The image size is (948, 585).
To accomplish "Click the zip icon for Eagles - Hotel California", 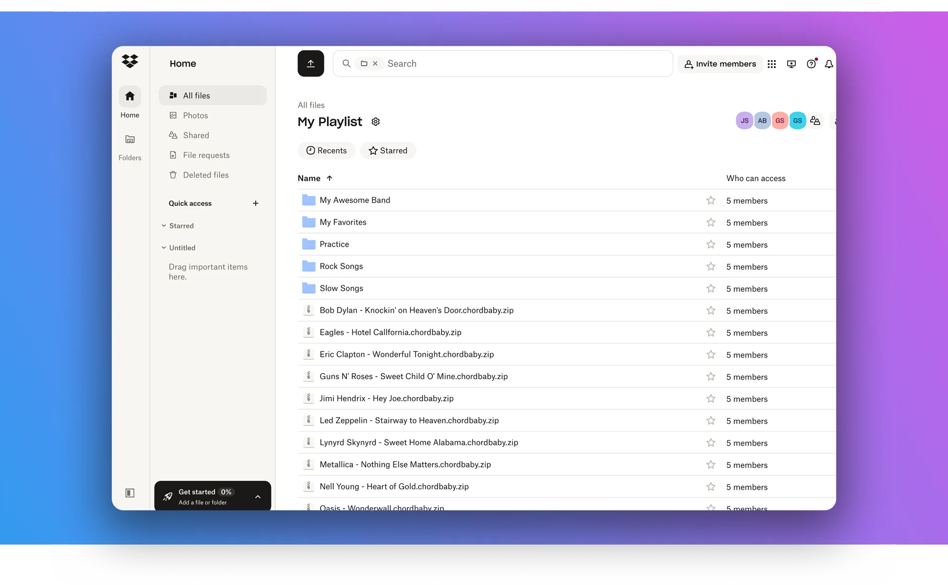I will [309, 332].
